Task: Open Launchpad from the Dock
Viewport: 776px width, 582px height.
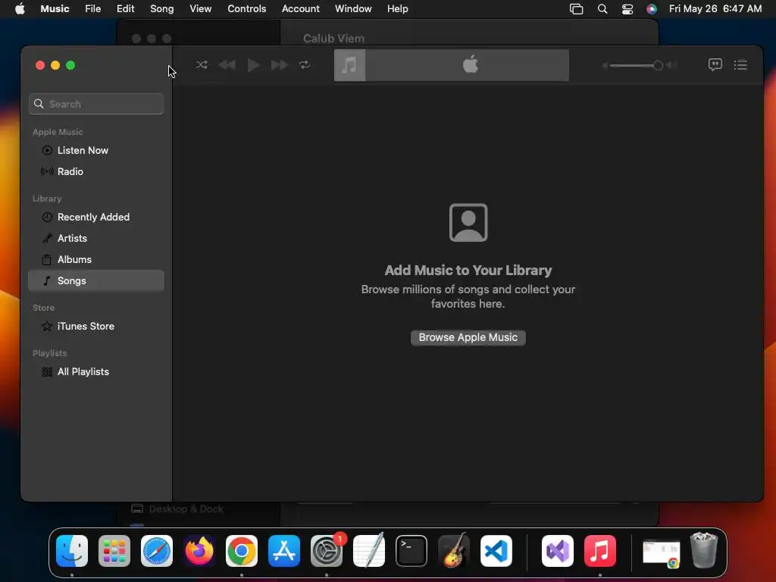Action: [114, 551]
